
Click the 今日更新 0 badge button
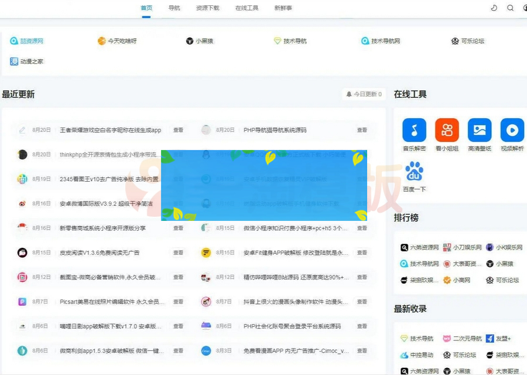pos(364,94)
